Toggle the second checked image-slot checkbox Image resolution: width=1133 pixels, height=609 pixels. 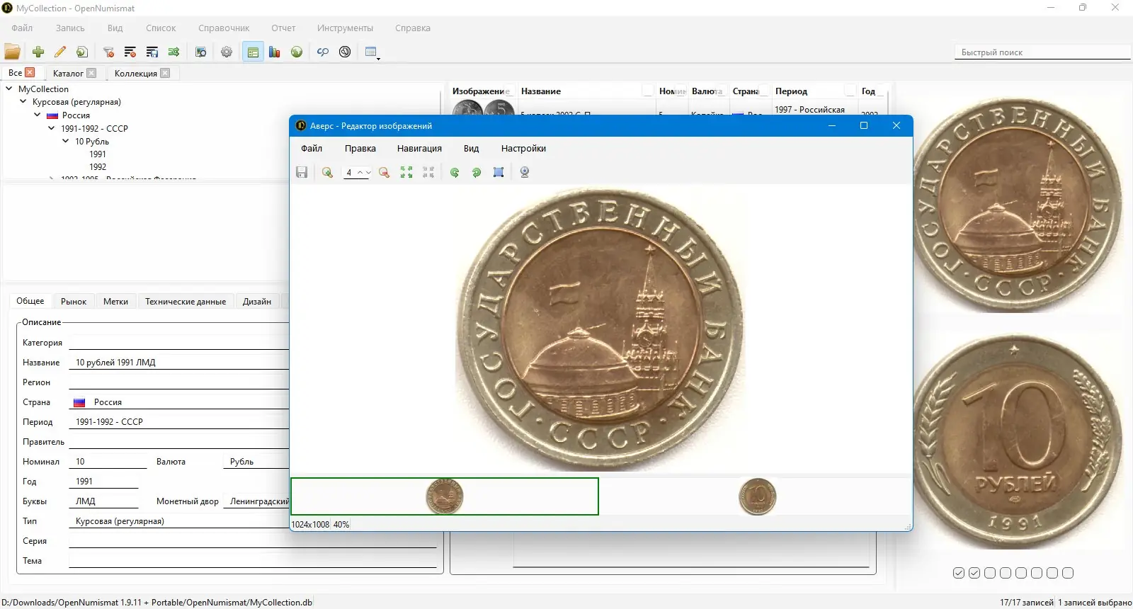pos(974,573)
